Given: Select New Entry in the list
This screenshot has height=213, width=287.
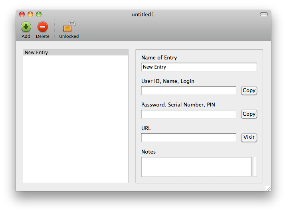Looking at the screenshot, I should click(75, 53).
